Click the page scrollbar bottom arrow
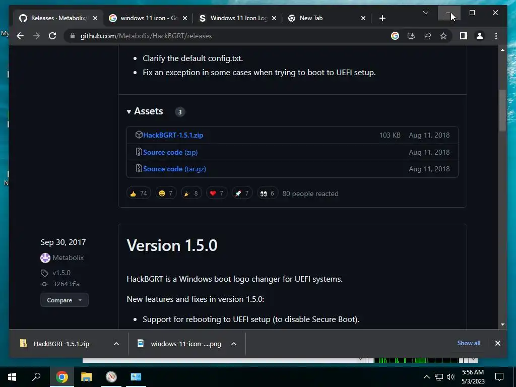Image resolution: width=516 pixels, height=387 pixels. [x=502, y=324]
